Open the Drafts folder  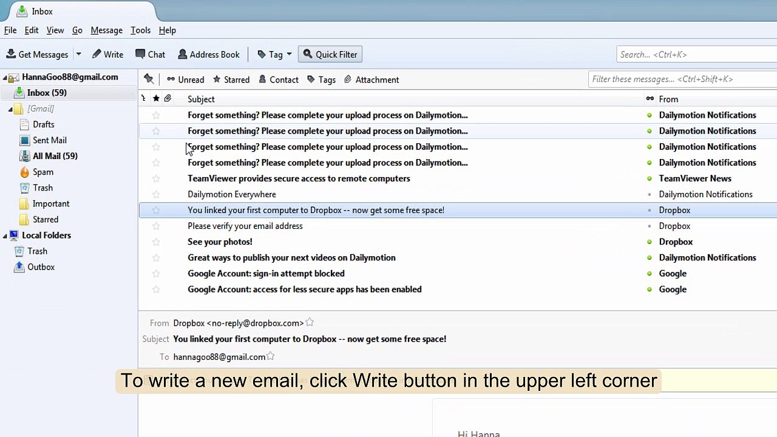(43, 124)
